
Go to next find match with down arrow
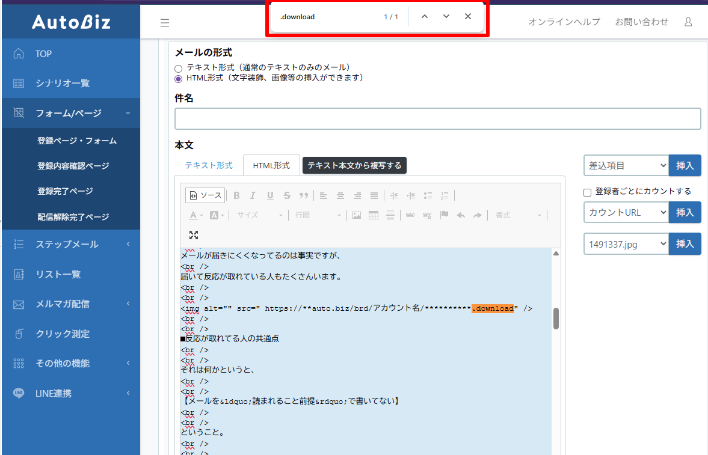[446, 17]
